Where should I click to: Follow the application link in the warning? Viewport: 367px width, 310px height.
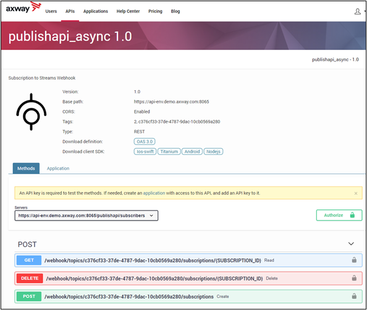[154, 193]
